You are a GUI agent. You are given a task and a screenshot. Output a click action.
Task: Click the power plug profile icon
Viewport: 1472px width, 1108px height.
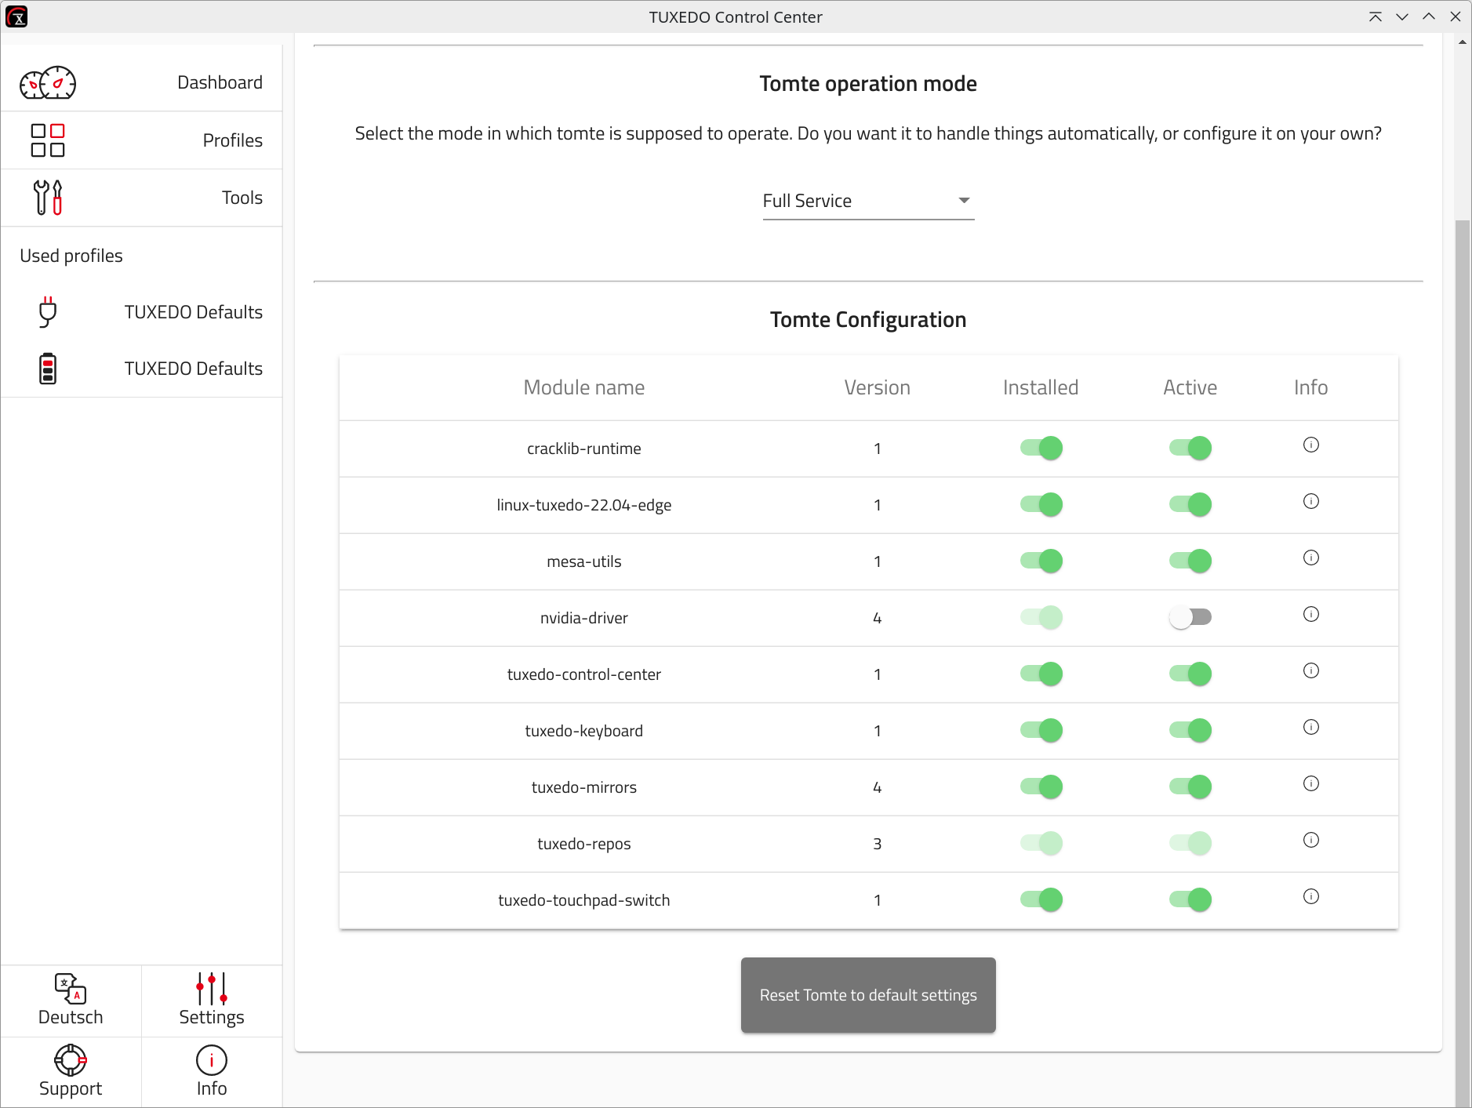pos(48,312)
